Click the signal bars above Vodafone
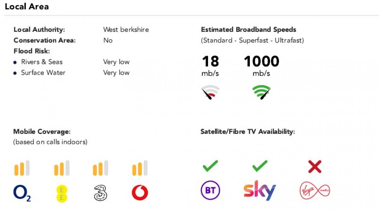 (x=140, y=168)
